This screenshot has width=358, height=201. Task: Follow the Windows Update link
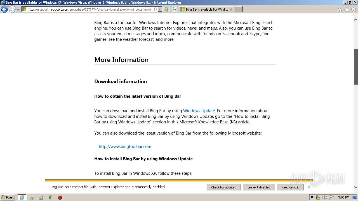pos(199,111)
